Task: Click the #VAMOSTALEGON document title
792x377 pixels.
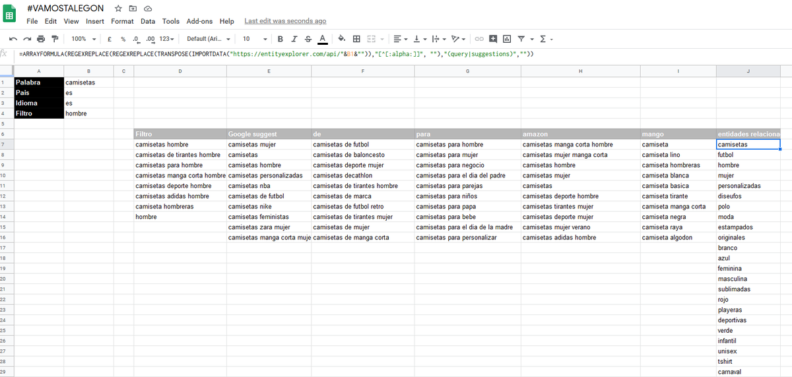Action: coord(65,8)
